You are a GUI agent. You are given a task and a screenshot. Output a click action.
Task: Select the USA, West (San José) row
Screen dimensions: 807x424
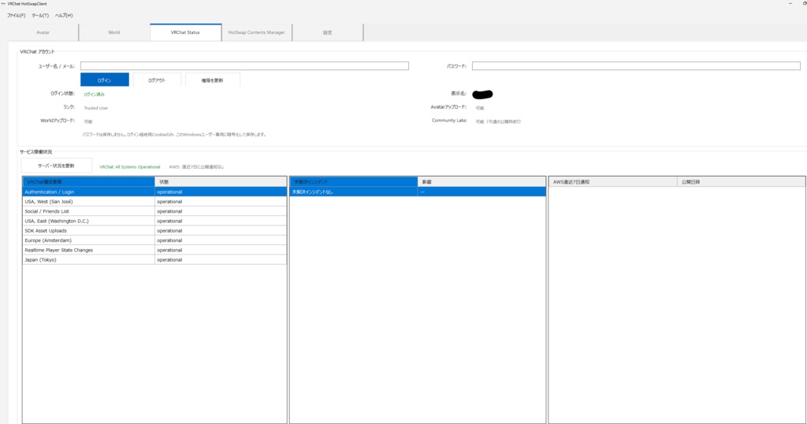(154, 201)
